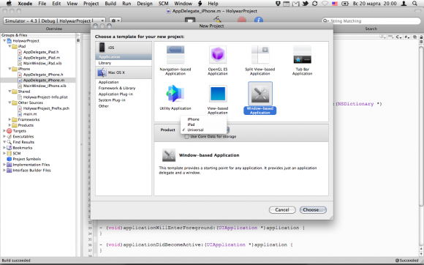The image size is (424, 265).
Task: Enable Use Core Data for storage
Action: [186, 137]
